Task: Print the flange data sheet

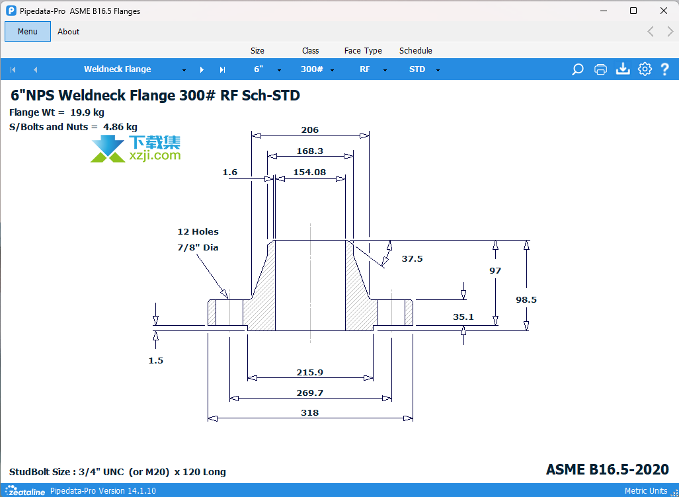Action: (x=600, y=69)
